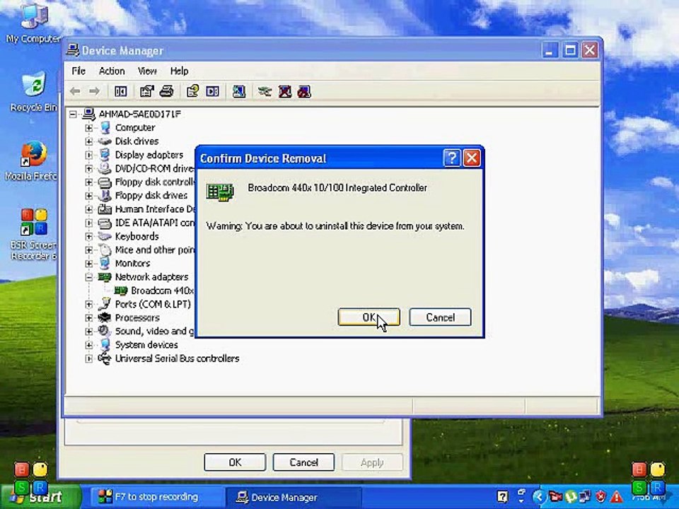This screenshot has height=509, width=679.
Task: Expand the Keyboards category
Action: point(89,236)
